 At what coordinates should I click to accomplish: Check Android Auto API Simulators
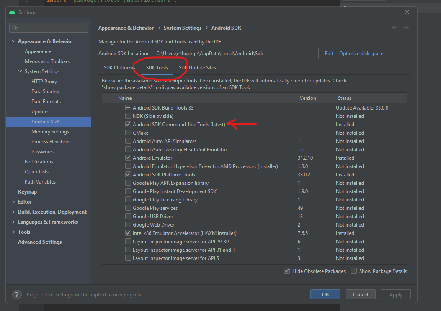coord(128,141)
